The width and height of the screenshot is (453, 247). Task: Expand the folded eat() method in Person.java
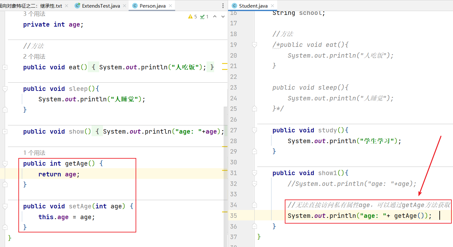[x=5, y=67]
